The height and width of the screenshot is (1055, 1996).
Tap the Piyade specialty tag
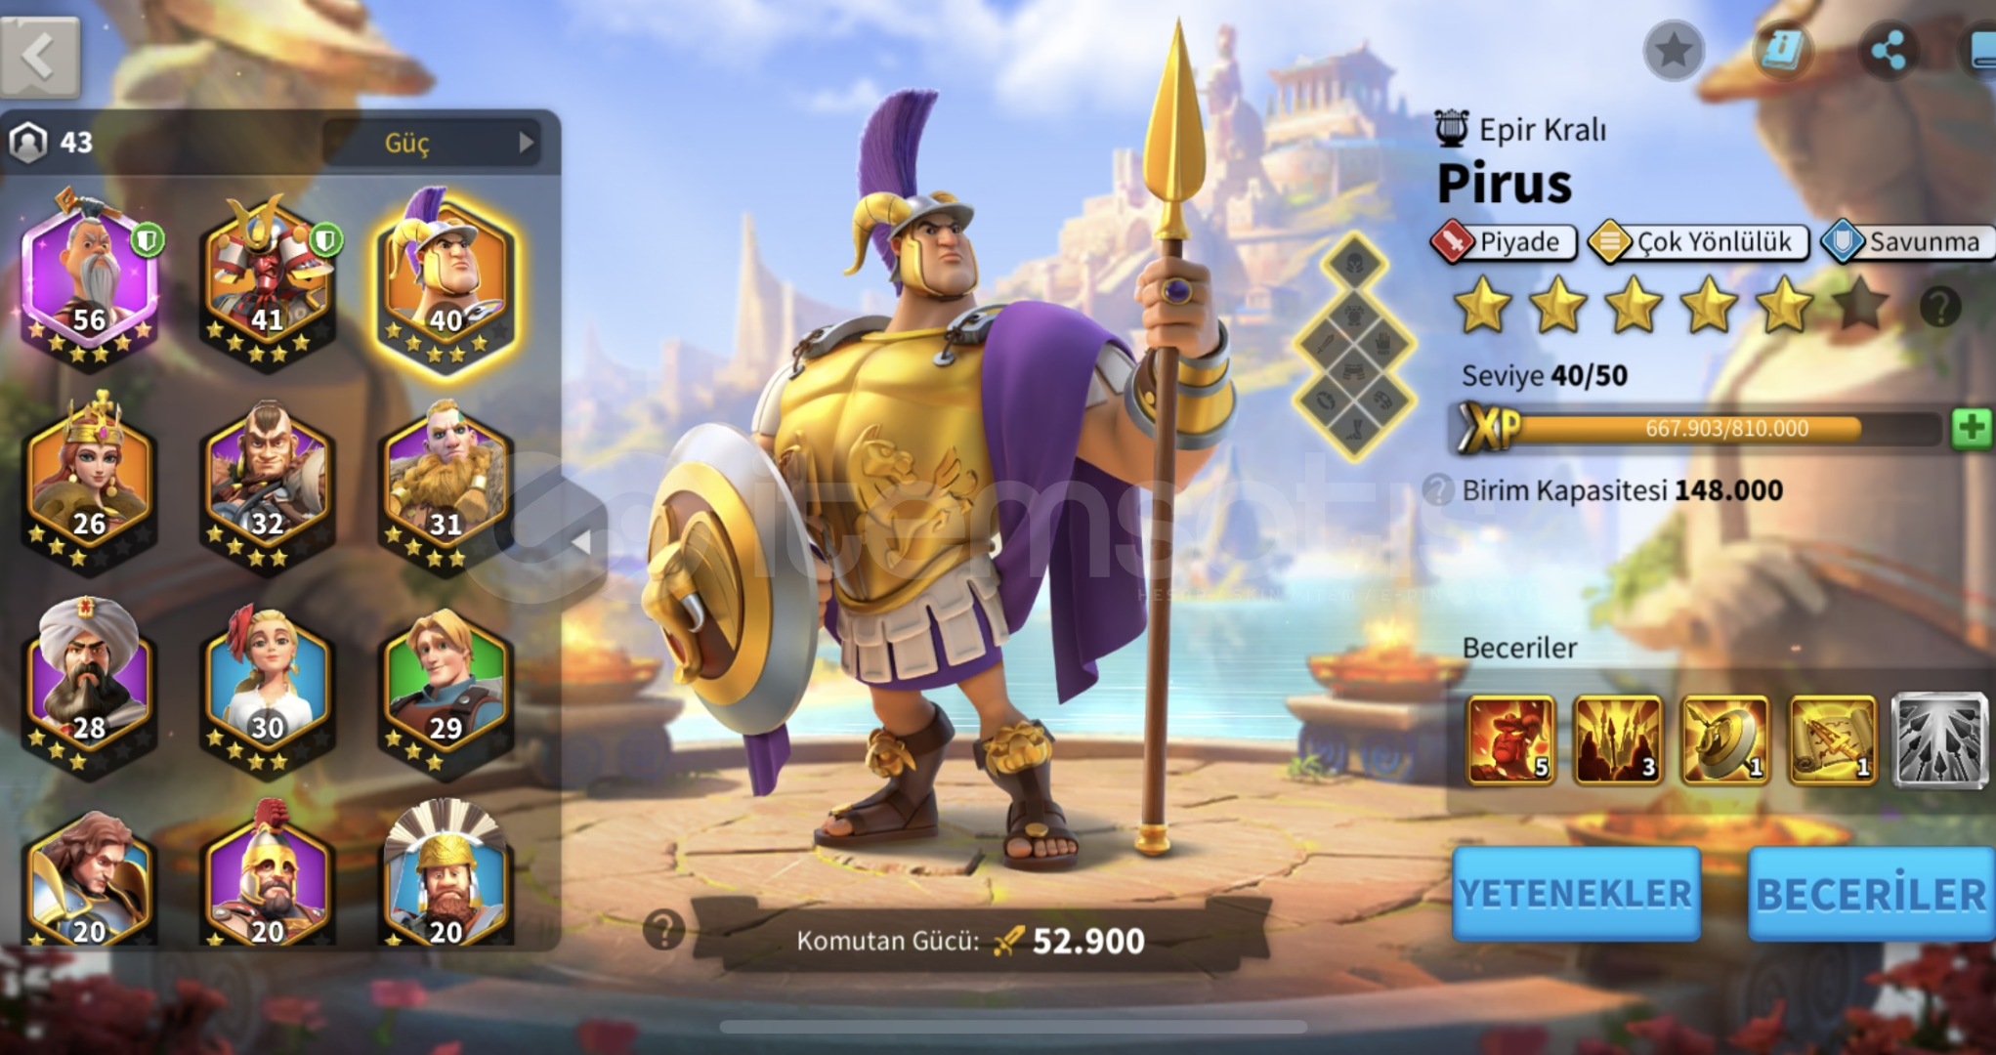[1503, 241]
